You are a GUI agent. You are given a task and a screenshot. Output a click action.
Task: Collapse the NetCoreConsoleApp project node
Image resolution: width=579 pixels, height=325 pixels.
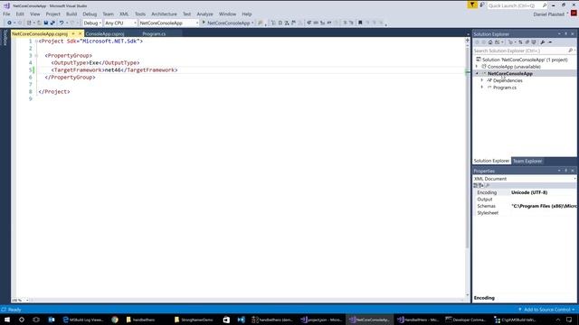477,74
